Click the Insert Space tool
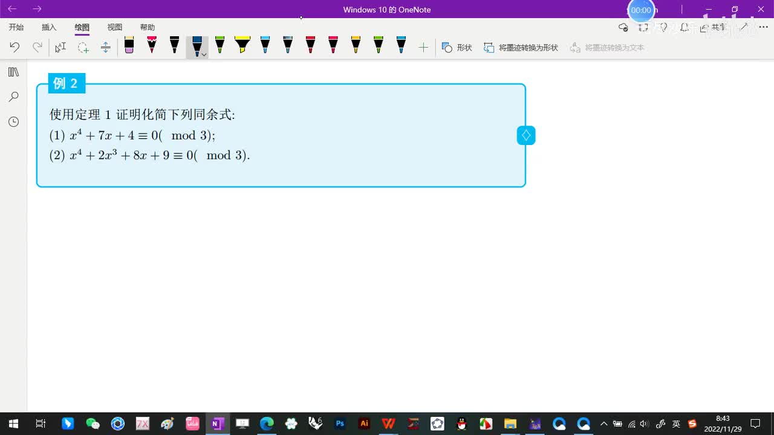Image resolution: width=774 pixels, height=435 pixels. click(105, 47)
